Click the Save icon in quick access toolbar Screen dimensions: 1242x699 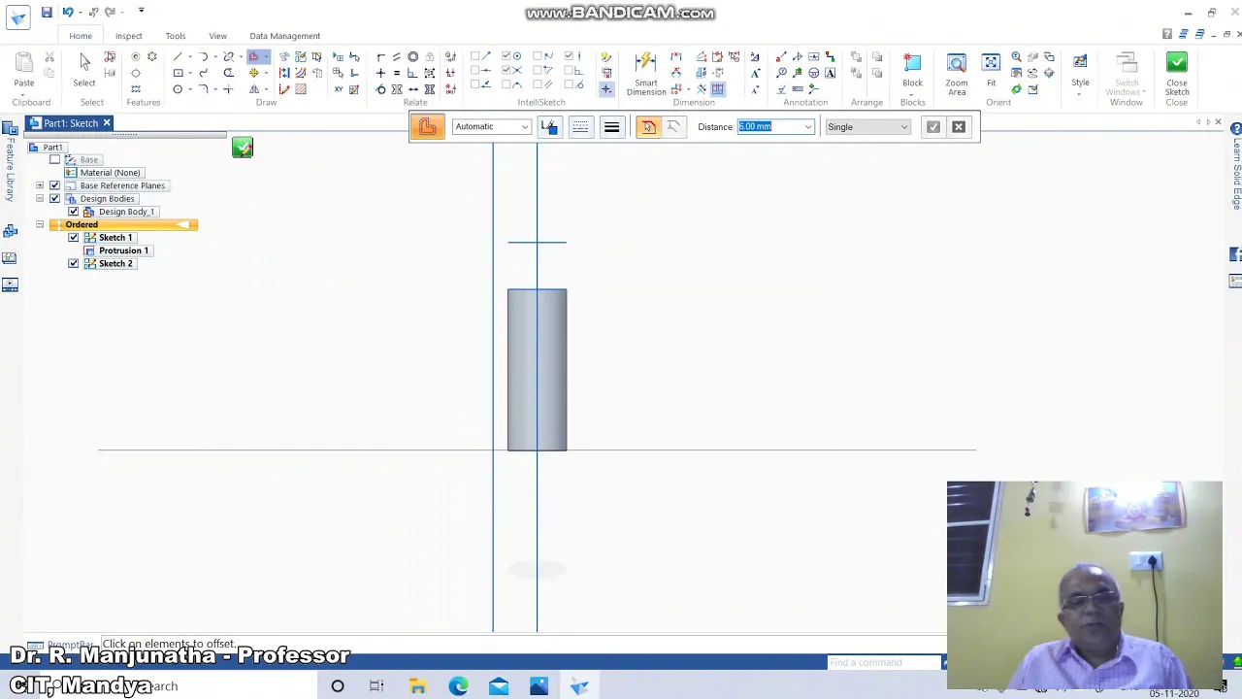pyautogui.click(x=47, y=12)
